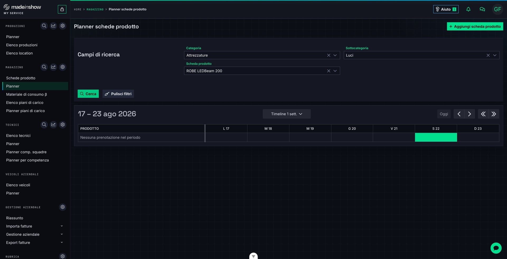The height and width of the screenshot is (259, 507).
Task: Open Planner piani di carico
Action: coord(25,111)
